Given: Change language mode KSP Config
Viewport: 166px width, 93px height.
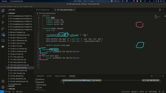Looking at the screenshot, I should [x=153, y=92].
